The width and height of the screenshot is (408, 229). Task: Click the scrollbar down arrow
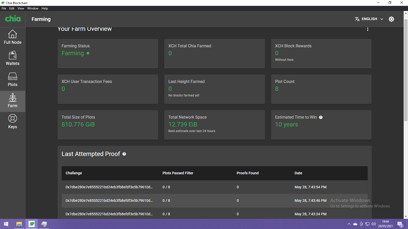coord(406,217)
